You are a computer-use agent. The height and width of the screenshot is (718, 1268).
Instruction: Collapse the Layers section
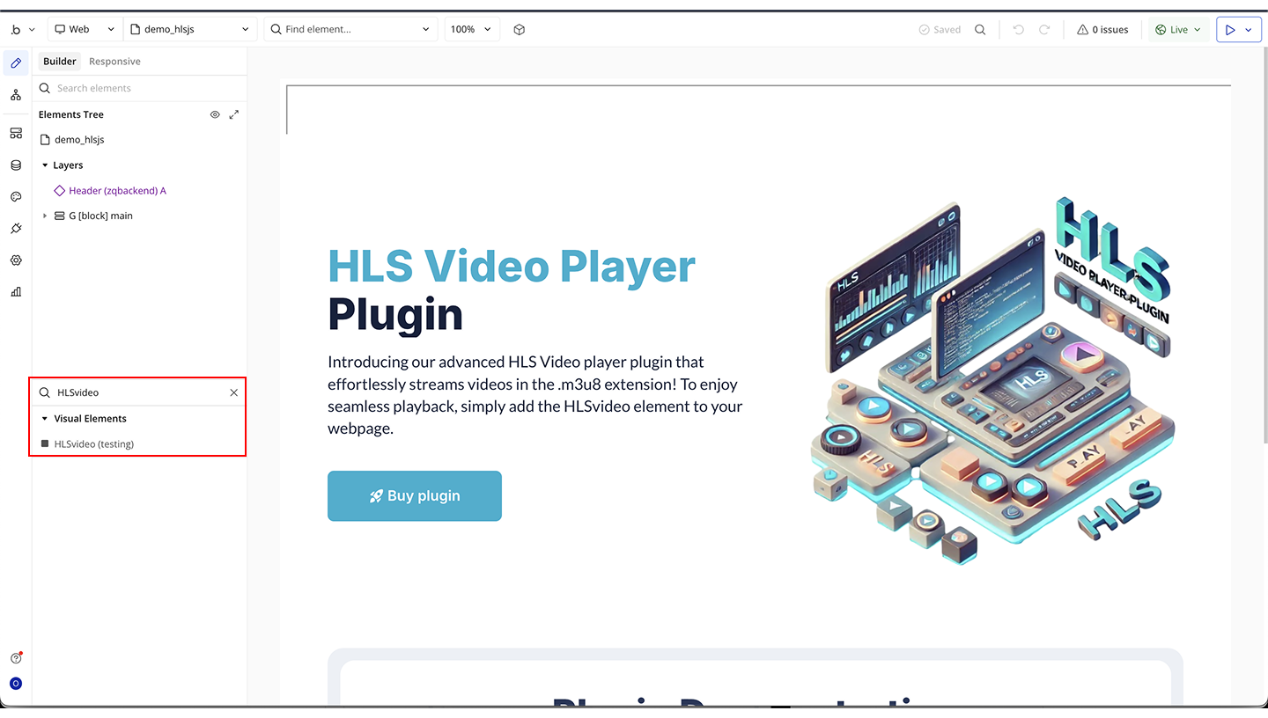[x=45, y=165]
